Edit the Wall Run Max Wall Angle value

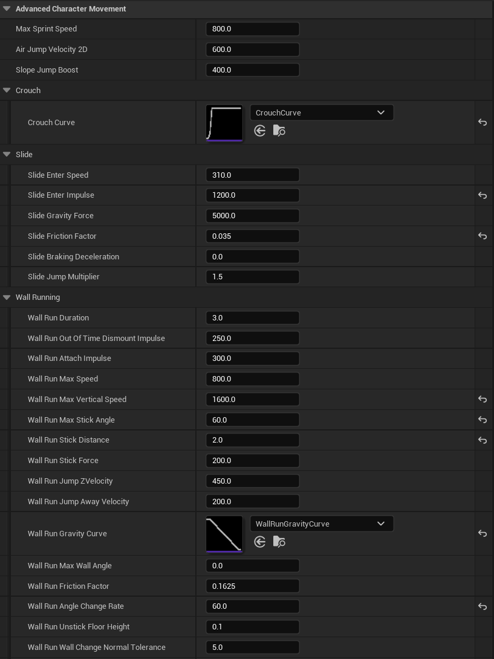(x=252, y=566)
